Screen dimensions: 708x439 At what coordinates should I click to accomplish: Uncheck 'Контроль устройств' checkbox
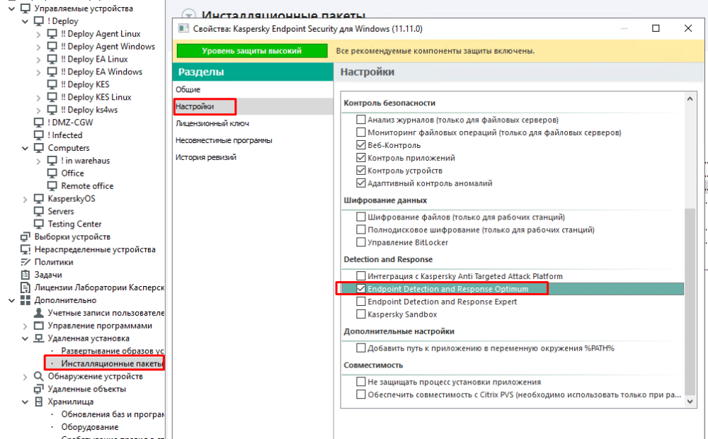361,170
